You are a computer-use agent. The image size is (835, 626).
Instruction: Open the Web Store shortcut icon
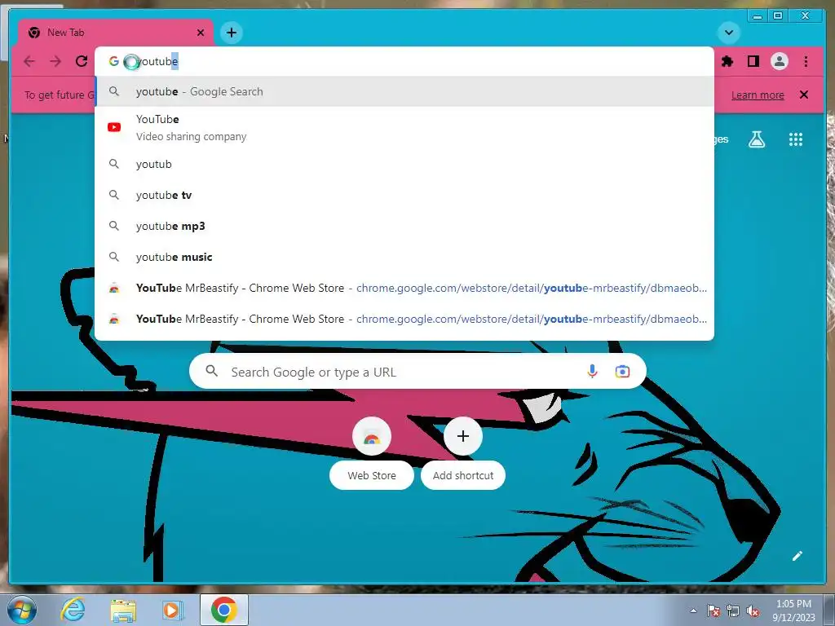[x=372, y=437]
